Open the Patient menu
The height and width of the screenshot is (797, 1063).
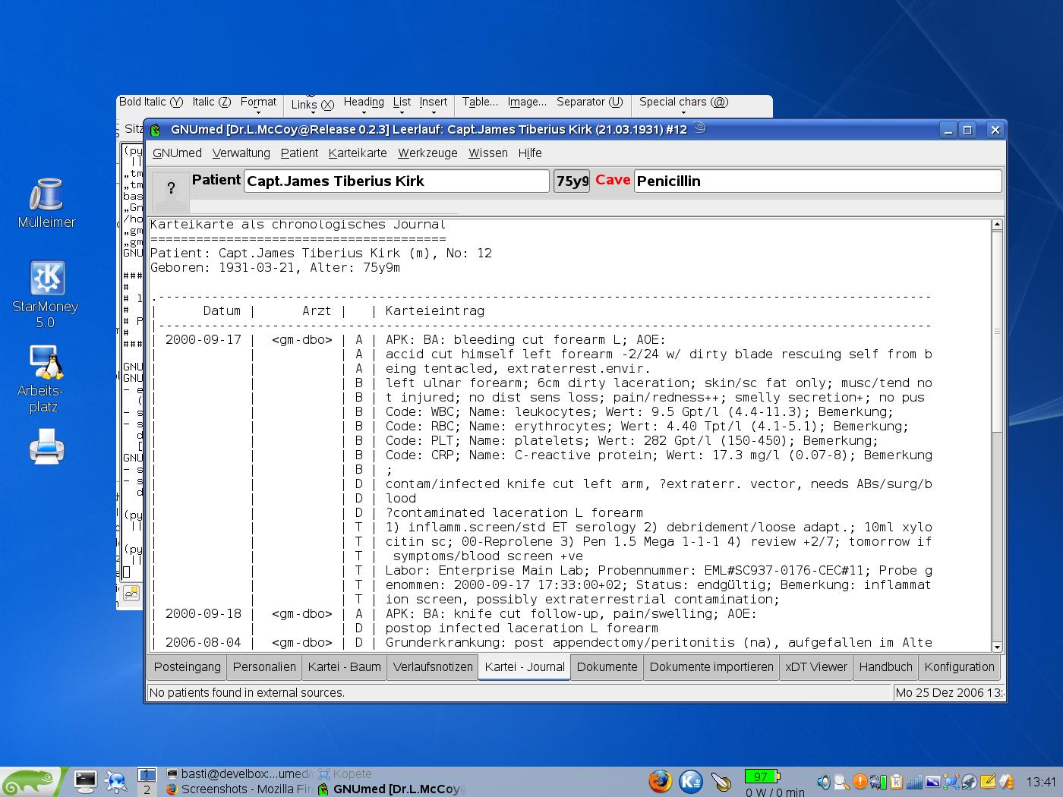coord(299,153)
